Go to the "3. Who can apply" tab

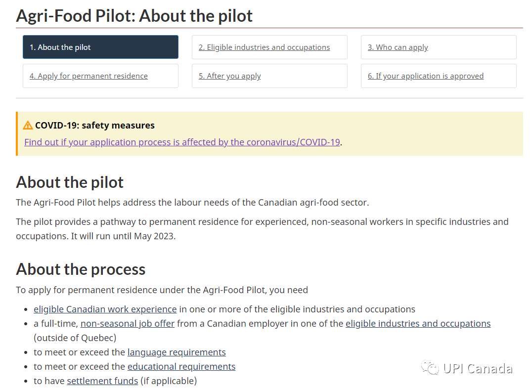pos(397,47)
